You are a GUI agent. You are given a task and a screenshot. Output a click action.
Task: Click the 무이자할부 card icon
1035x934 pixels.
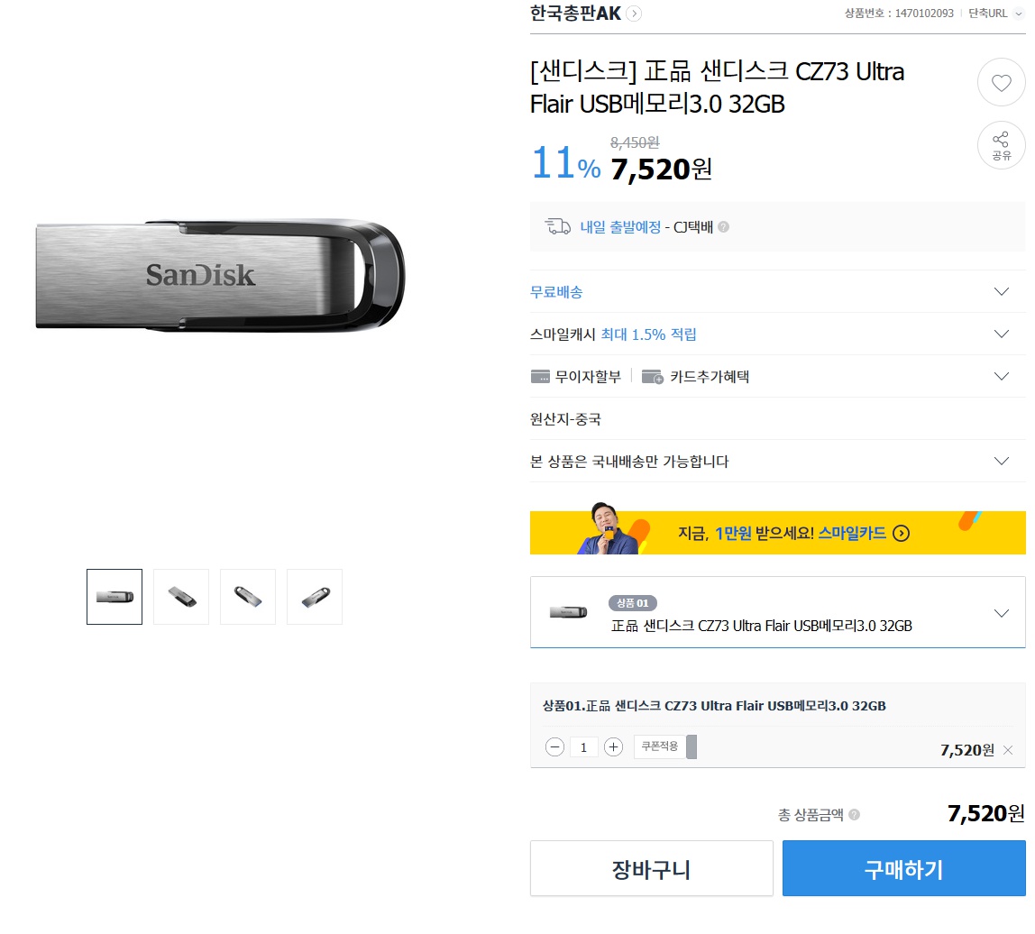pyautogui.click(x=541, y=377)
